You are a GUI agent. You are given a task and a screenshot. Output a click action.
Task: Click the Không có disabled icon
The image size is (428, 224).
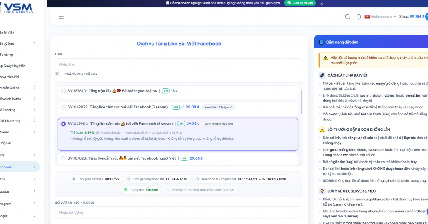[168, 190]
